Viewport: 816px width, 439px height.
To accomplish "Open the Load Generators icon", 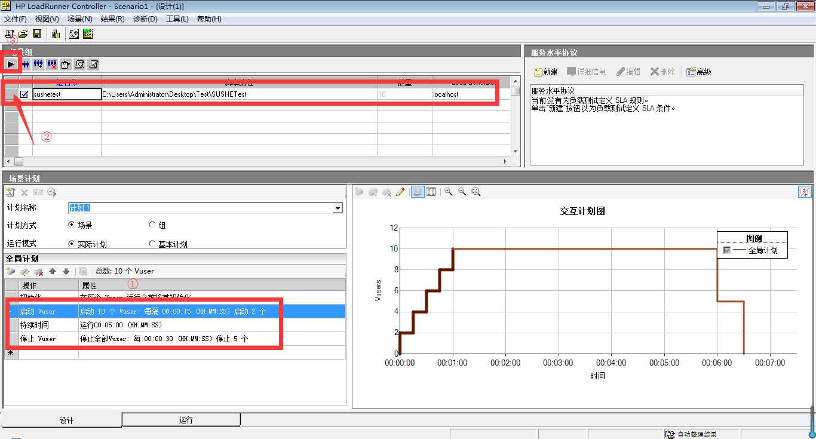I will (56, 34).
